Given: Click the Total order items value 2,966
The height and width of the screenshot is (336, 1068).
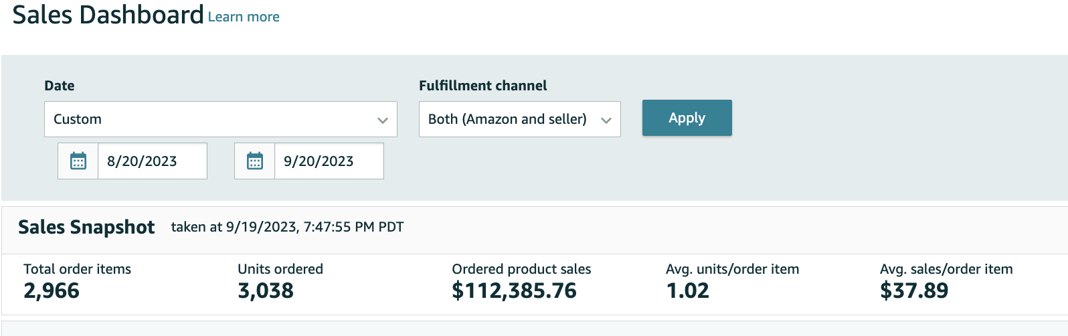Looking at the screenshot, I should [x=52, y=291].
